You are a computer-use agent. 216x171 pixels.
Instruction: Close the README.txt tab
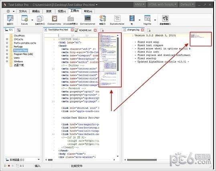pyautogui.click(x=95, y=30)
